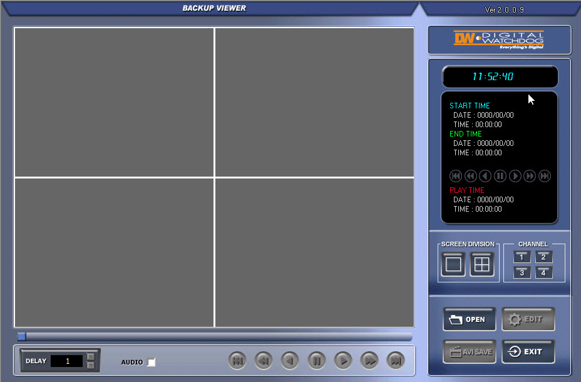Toggle Channel 4 button
Viewport: 581px width, 382px height.
(543, 272)
